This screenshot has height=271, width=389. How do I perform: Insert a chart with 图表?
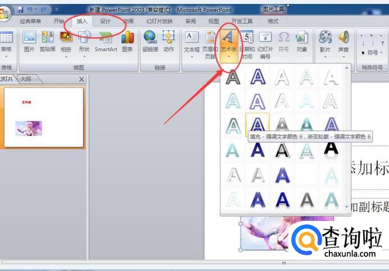click(x=127, y=41)
